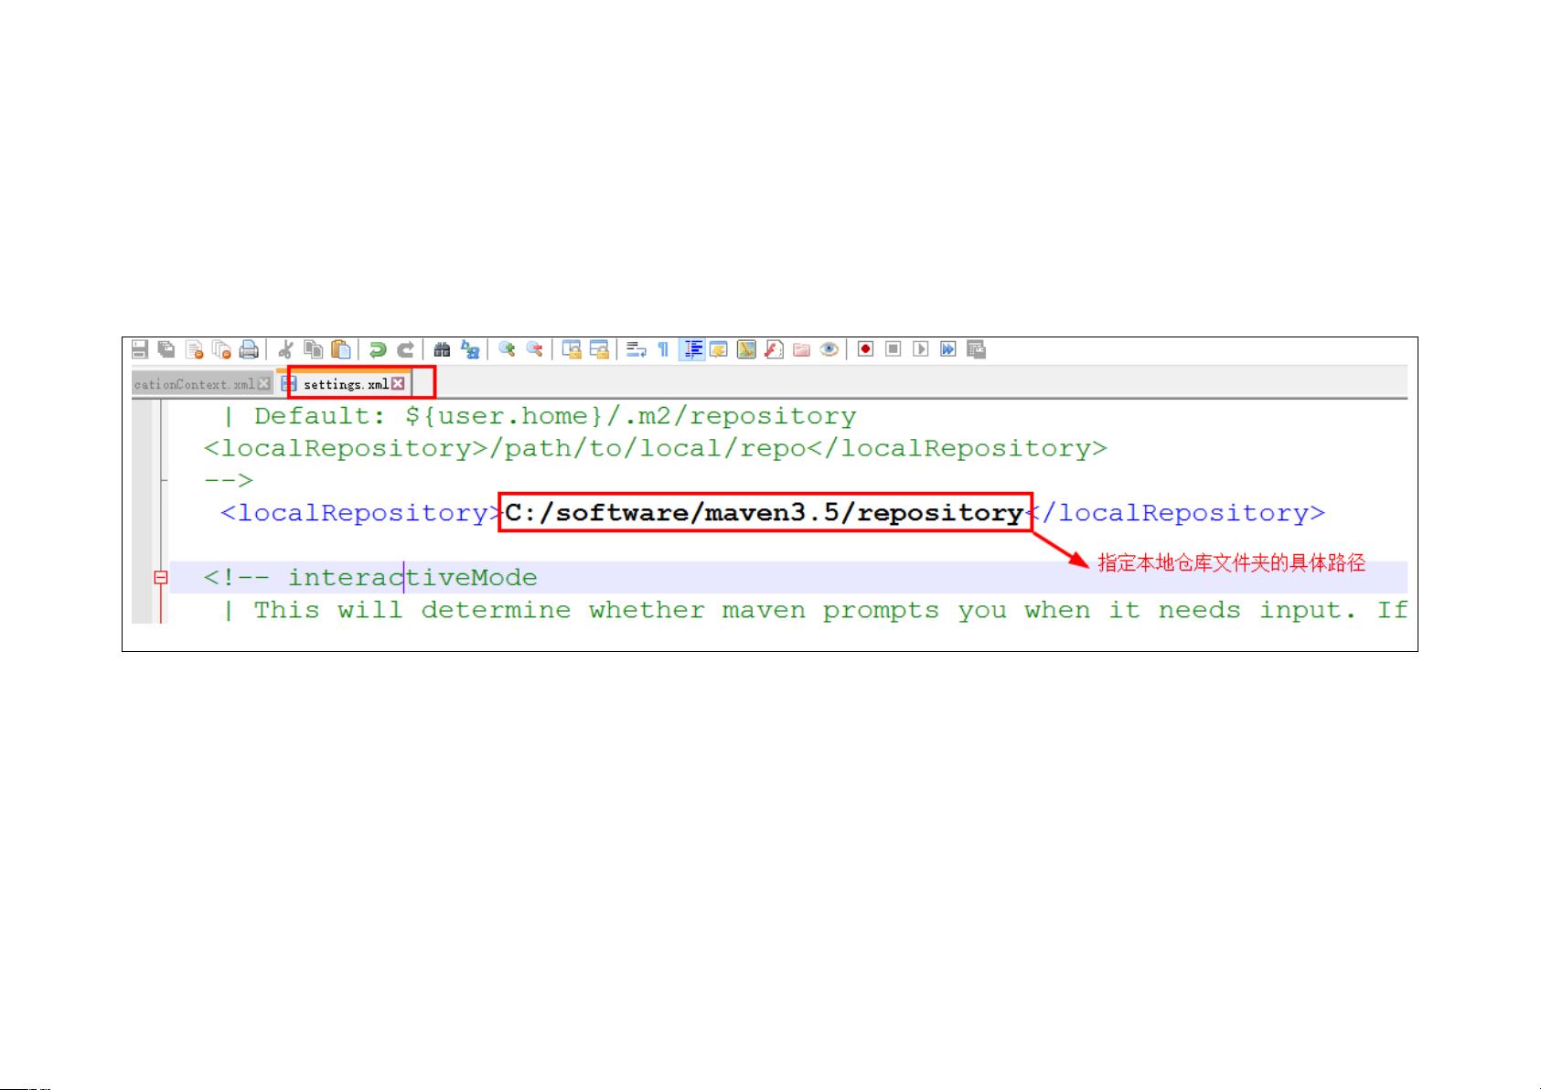Open Folder as Workspace icon
The image size is (1541, 1090).
tap(802, 349)
